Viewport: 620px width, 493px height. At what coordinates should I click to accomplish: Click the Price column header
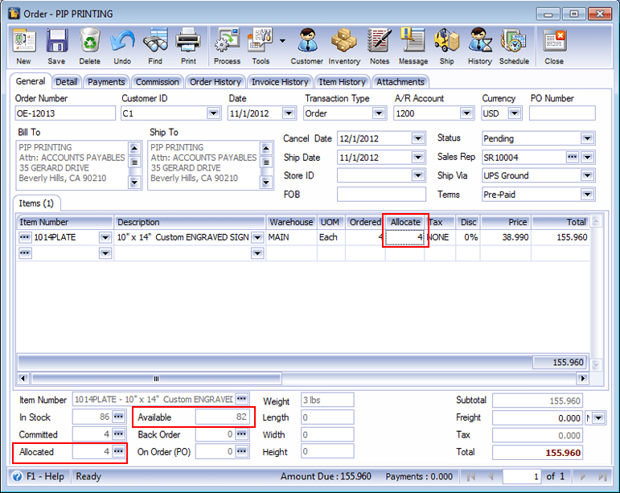506,222
